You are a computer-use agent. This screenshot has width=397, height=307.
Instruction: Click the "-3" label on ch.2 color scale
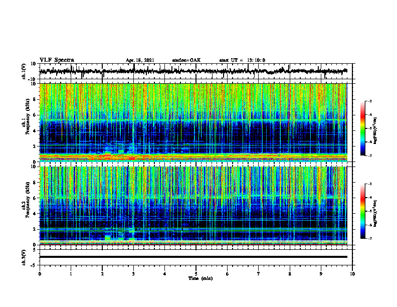pyautogui.click(x=370, y=184)
